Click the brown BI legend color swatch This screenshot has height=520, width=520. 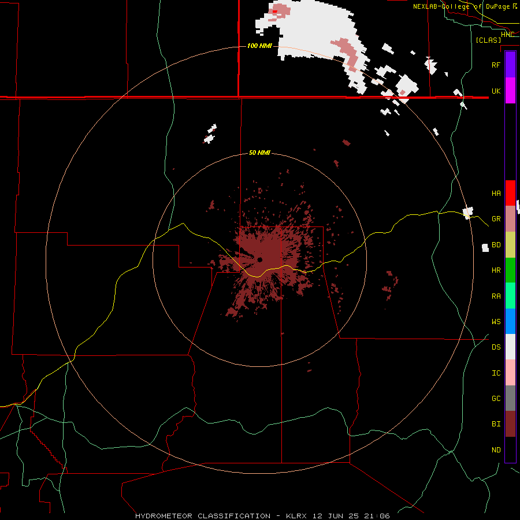(510, 424)
